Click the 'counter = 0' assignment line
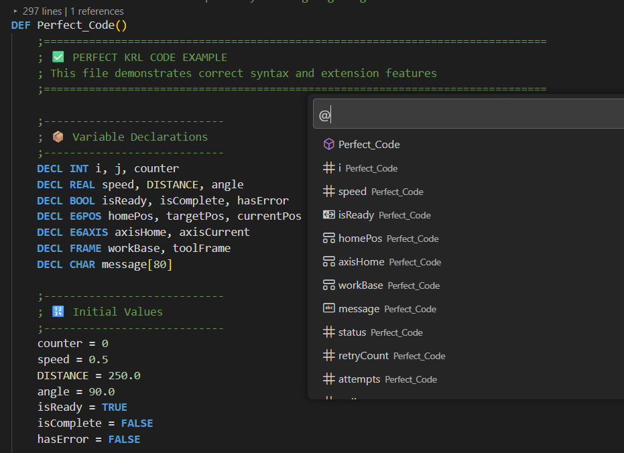This screenshot has width=624, height=453. pyautogui.click(x=73, y=343)
